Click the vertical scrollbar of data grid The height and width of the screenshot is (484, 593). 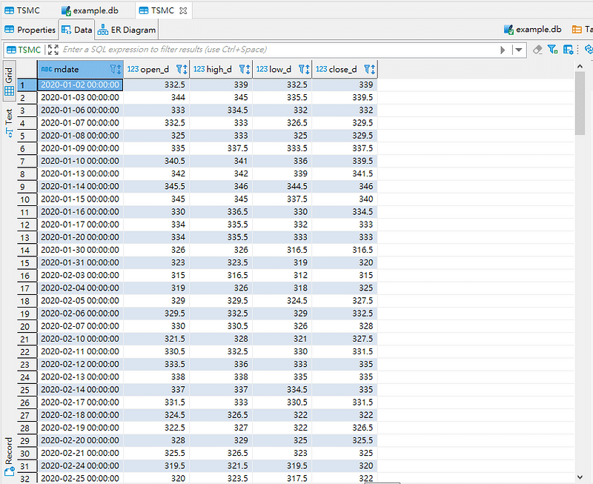tap(580, 104)
